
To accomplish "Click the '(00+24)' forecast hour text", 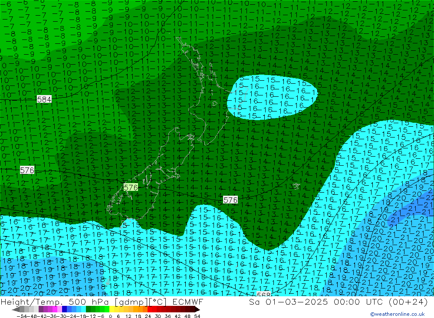I will pos(408,302).
